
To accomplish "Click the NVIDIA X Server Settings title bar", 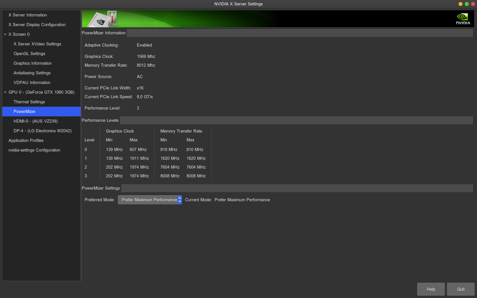I will pyautogui.click(x=238, y=4).
